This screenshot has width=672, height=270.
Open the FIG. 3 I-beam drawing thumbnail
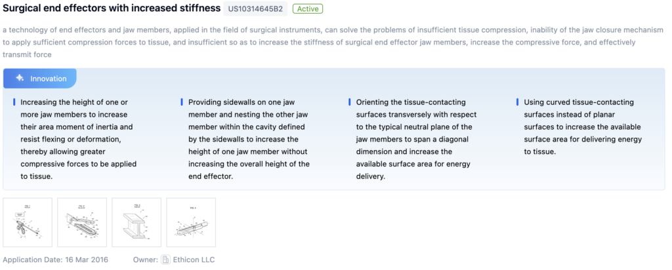(x=136, y=222)
